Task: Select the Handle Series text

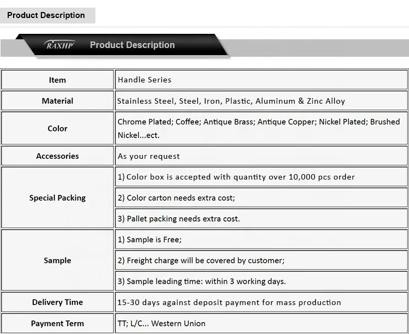Action: (145, 80)
